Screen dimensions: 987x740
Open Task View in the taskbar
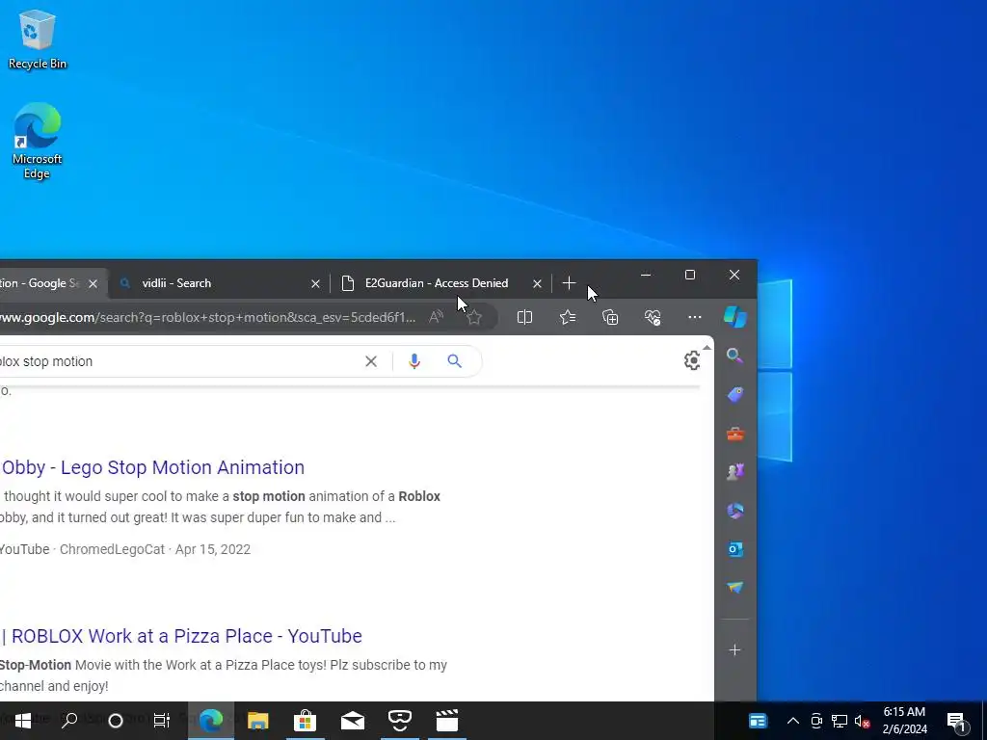(162, 721)
